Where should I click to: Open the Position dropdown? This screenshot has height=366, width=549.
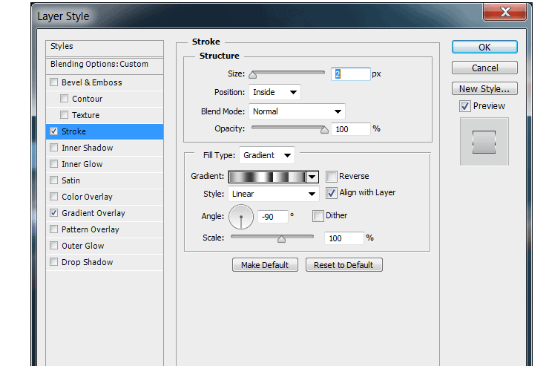click(274, 93)
